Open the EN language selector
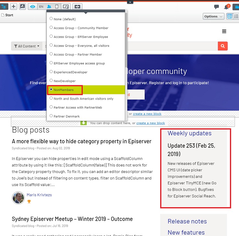 click(x=41, y=6)
